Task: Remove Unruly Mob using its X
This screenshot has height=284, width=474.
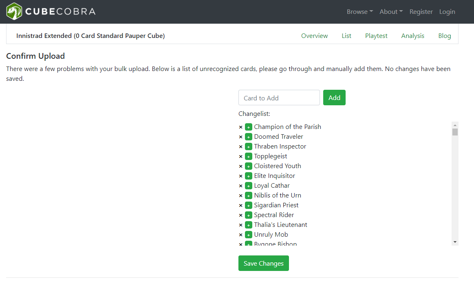Action: (x=240, y=235)
